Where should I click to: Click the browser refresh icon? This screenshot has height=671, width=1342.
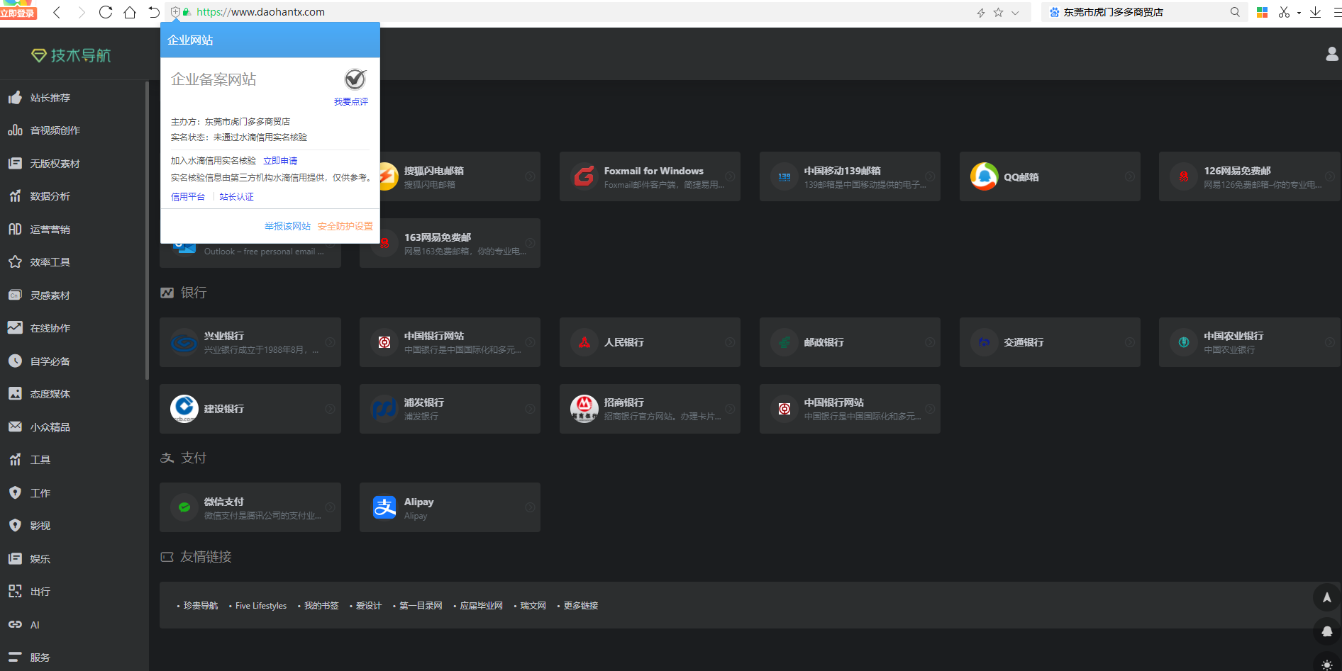point(106,12)
